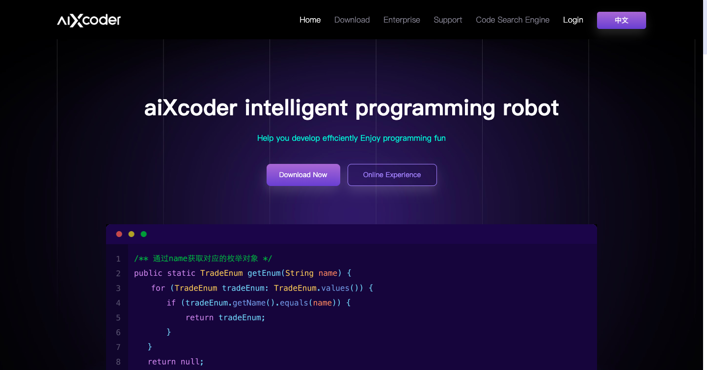
Task: Click the tagline about efficient development
Action: pyautogui.click(x=352, y=138)
